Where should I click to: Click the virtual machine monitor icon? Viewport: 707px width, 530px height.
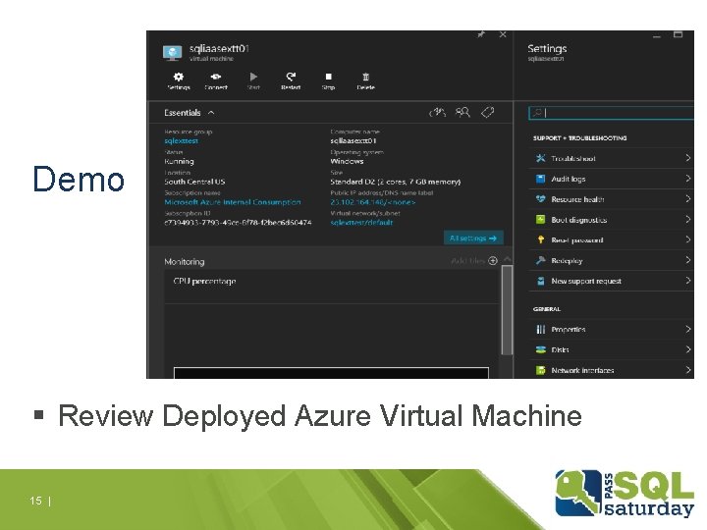coord(172,53)
